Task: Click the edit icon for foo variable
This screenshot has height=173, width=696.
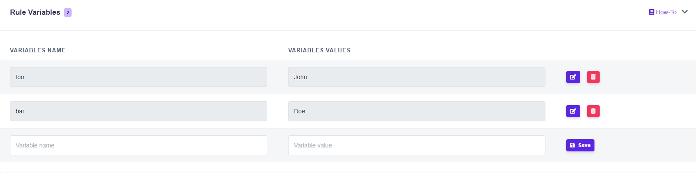Action: (573, 77)
